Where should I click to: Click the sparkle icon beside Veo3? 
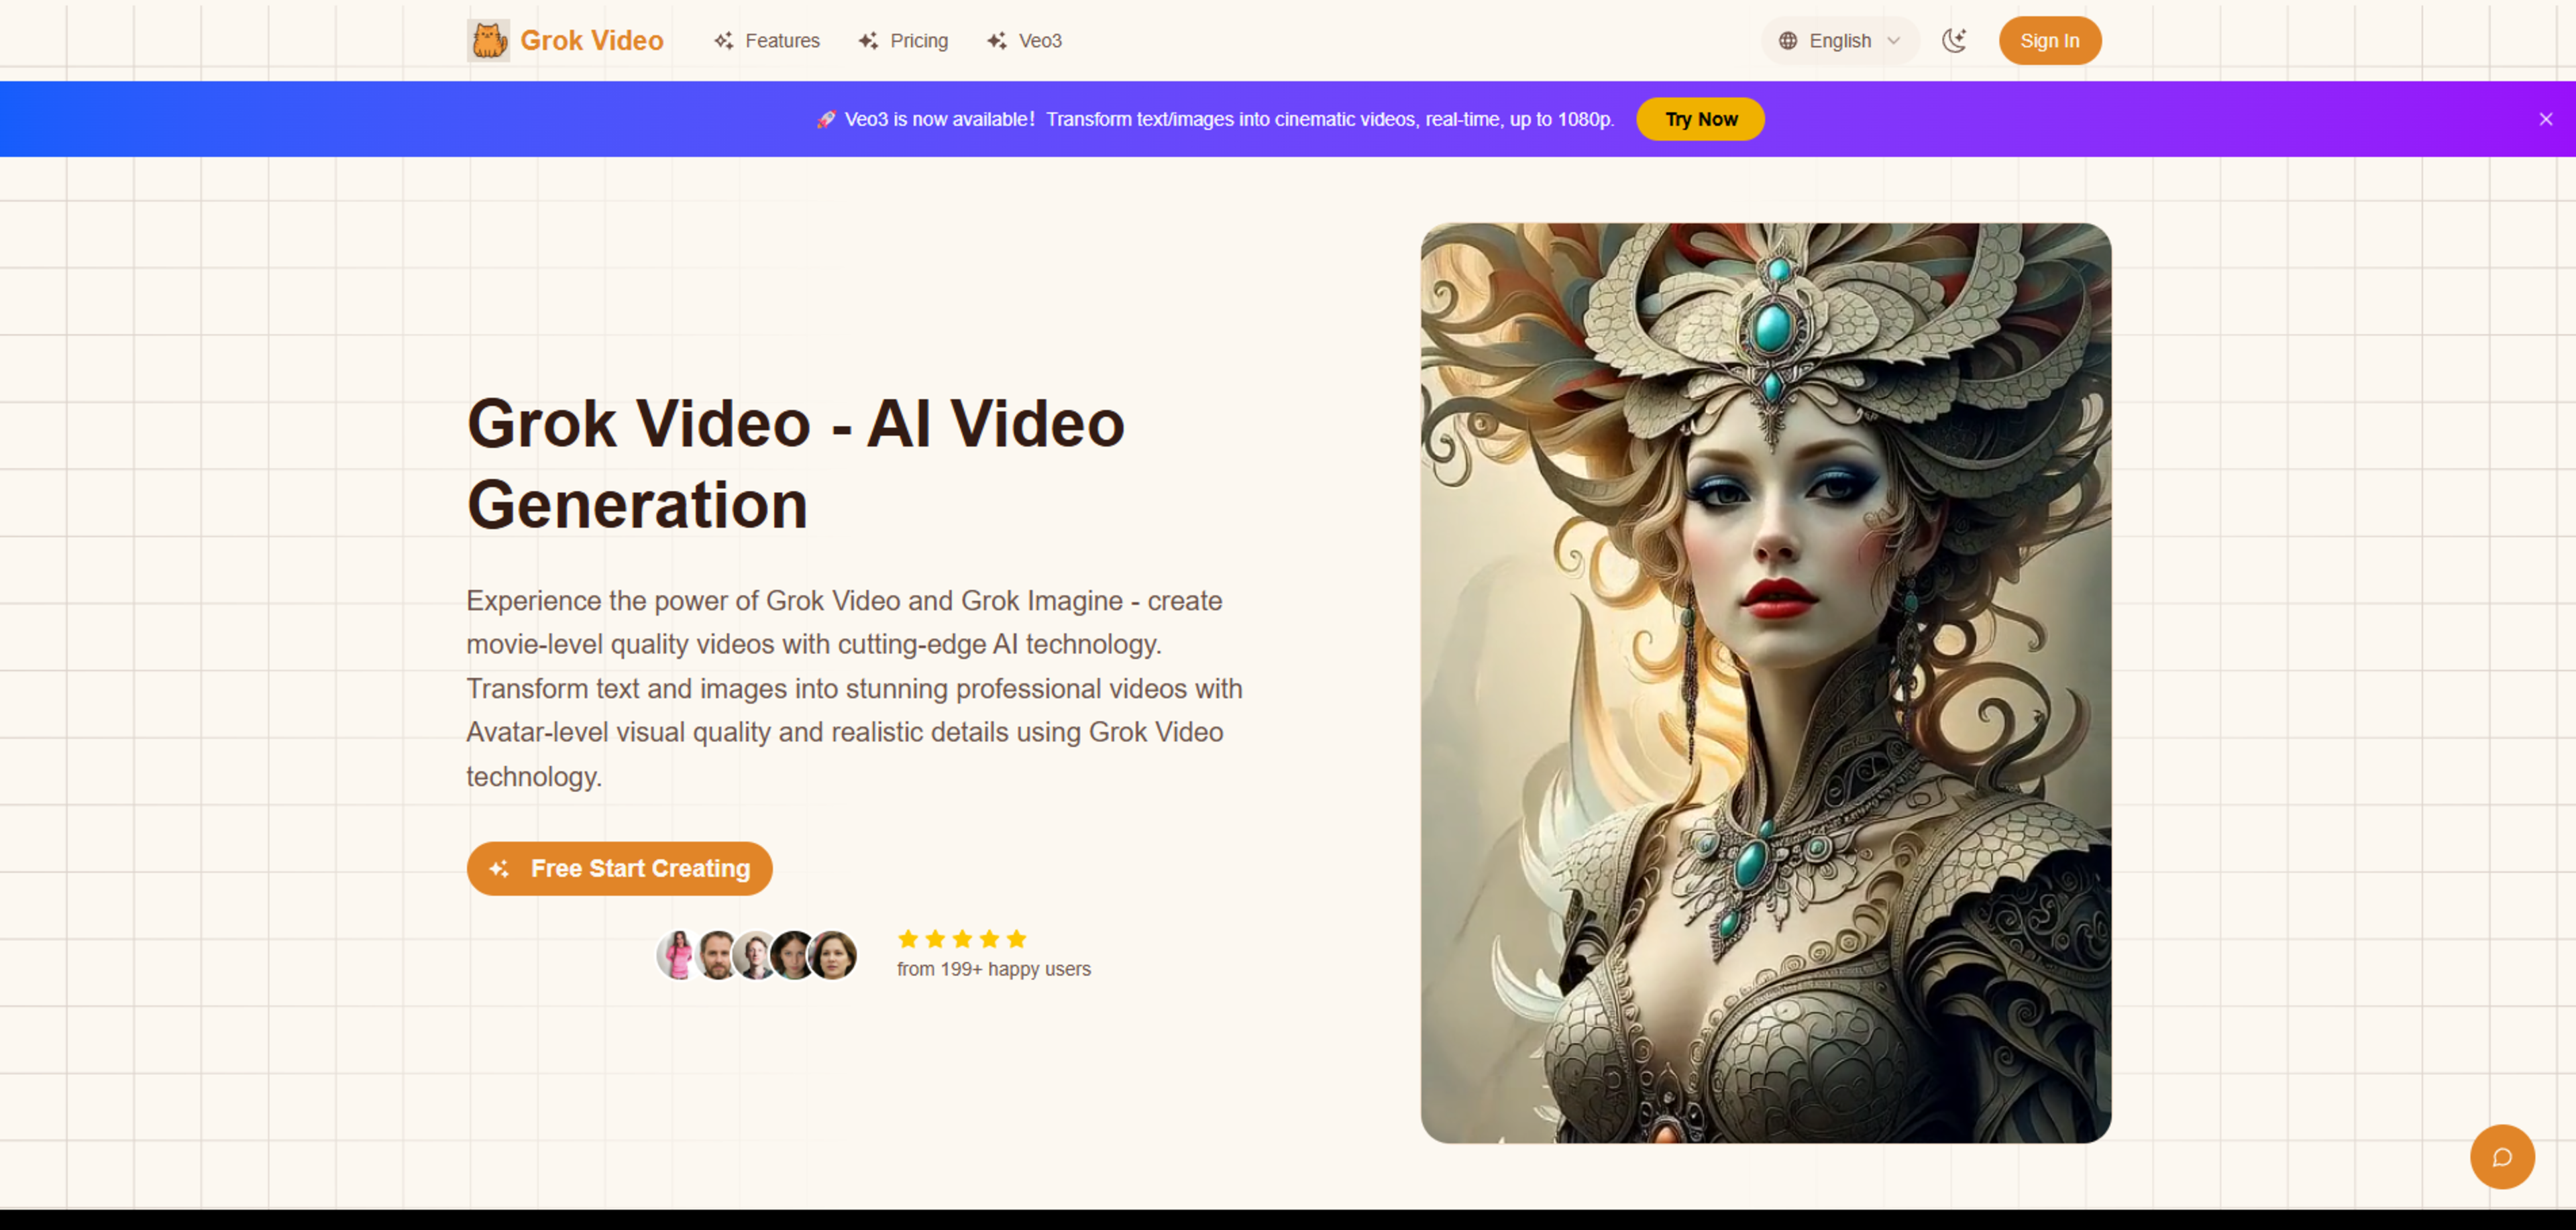point(996,40)
